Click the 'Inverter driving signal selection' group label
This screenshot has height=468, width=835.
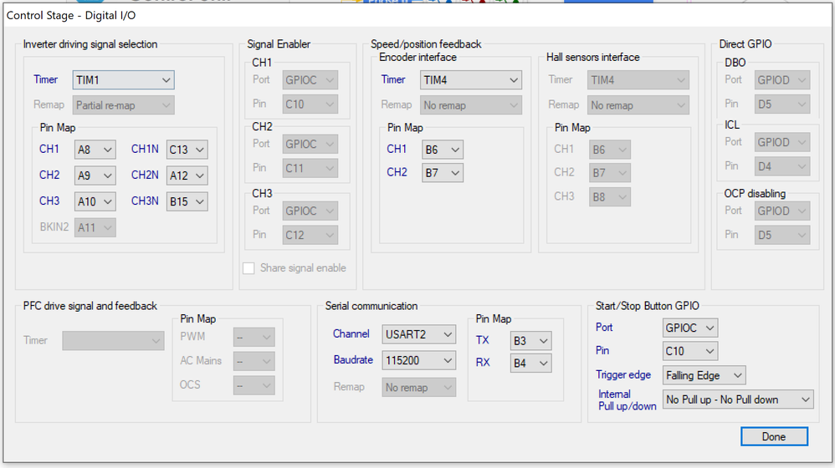(x=90, y=44)
